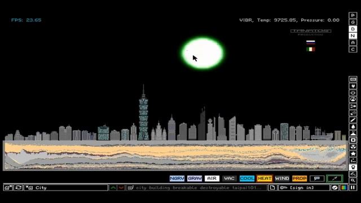Open the Sensors element category
361x203 pixels.
(x=353, y=99)
